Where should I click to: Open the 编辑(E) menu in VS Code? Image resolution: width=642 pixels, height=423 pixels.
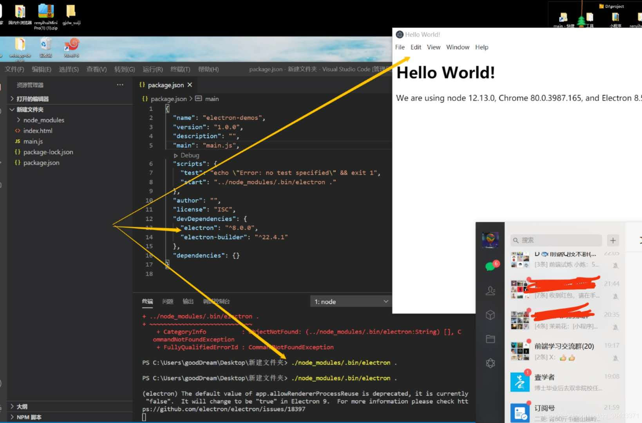41,69
